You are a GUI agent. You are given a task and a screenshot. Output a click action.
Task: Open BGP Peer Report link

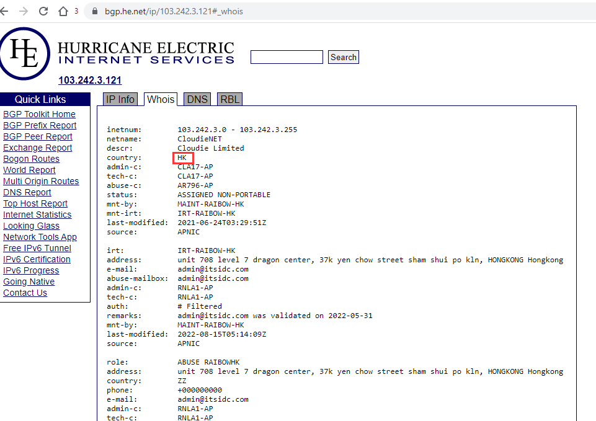(38, 136)
